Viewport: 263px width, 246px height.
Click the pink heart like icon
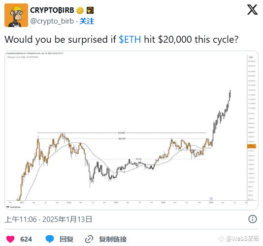10,239
